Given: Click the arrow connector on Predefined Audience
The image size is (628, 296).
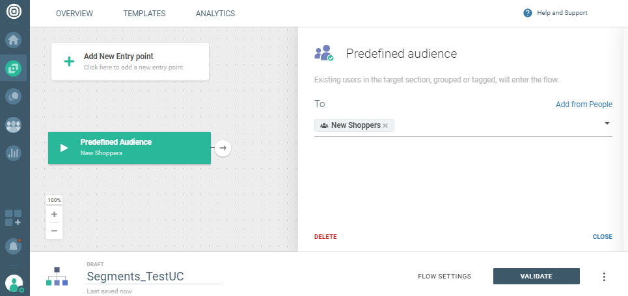Looking at the screenshot, I should [x=223, y=148].
